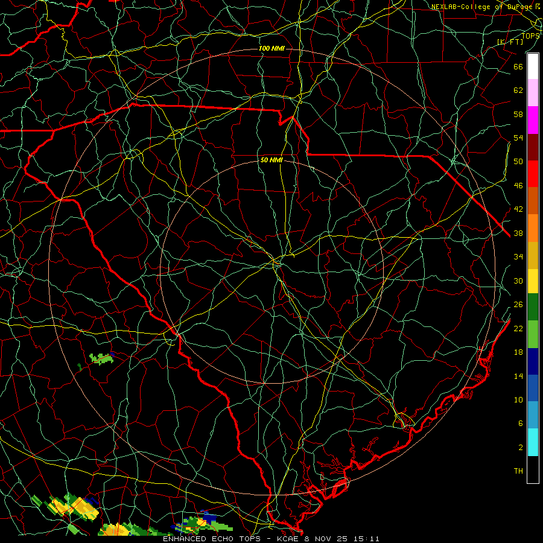Click the legend value 22
The height and width of the screenshot is (543, 543).
[x=518, y=328]
